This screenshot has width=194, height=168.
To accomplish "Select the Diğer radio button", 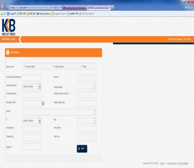I will click(x=82, y=66).
